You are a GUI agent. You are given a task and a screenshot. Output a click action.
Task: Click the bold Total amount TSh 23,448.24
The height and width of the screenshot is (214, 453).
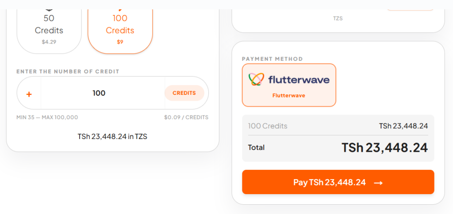[384, 147]
